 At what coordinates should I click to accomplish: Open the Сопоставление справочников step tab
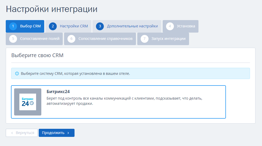coord(100,39)
